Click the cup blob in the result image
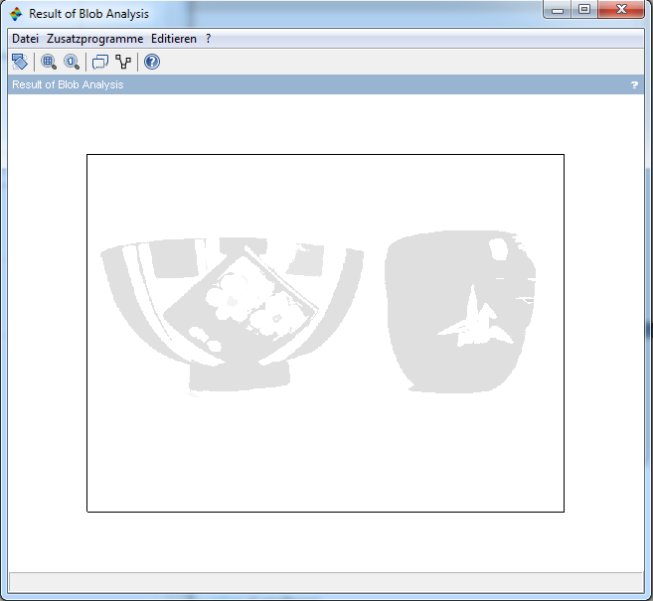 (460, 312)
